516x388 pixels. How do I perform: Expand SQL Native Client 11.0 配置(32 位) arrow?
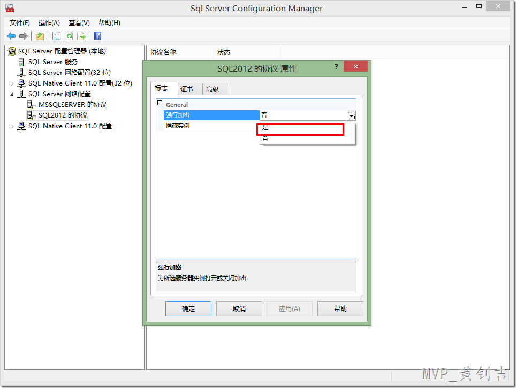(x=12, y=83)
